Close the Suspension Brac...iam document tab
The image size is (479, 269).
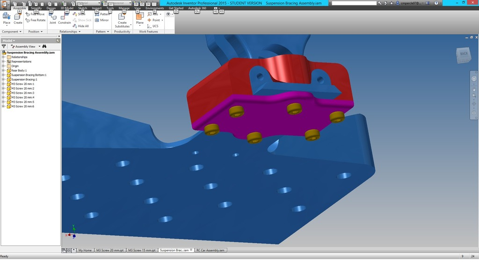(191, 250)
